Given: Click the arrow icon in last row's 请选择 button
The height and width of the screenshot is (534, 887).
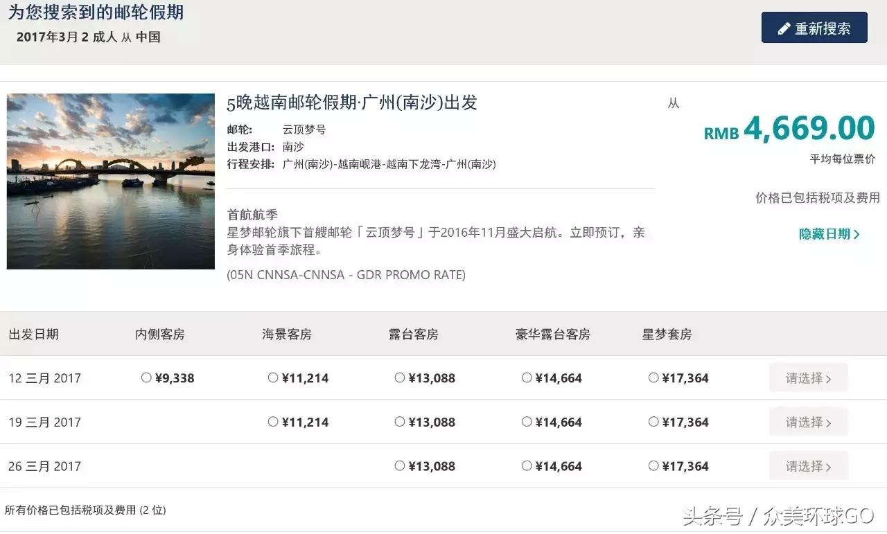Looking at the screenshot, I should coord(829,465).
